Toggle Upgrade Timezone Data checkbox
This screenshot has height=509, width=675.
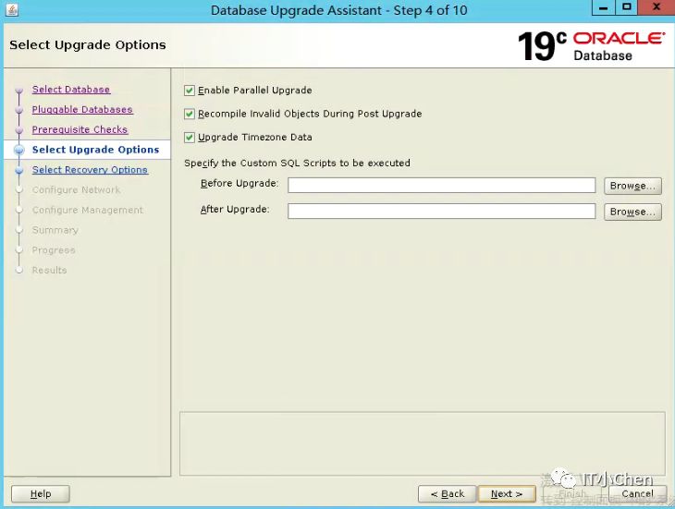pos(189,138)
